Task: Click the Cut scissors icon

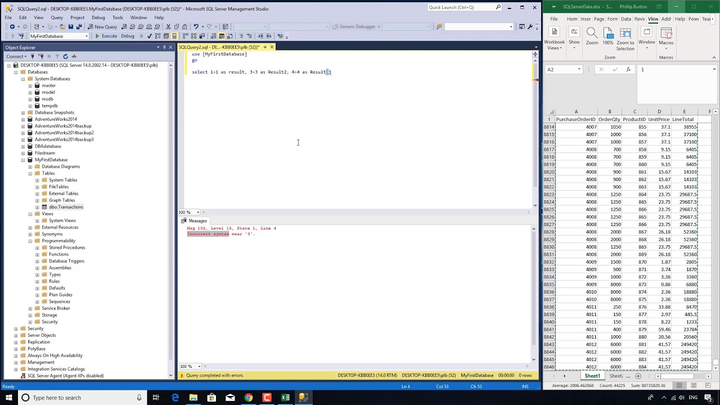Action: (x=168, y=26)
